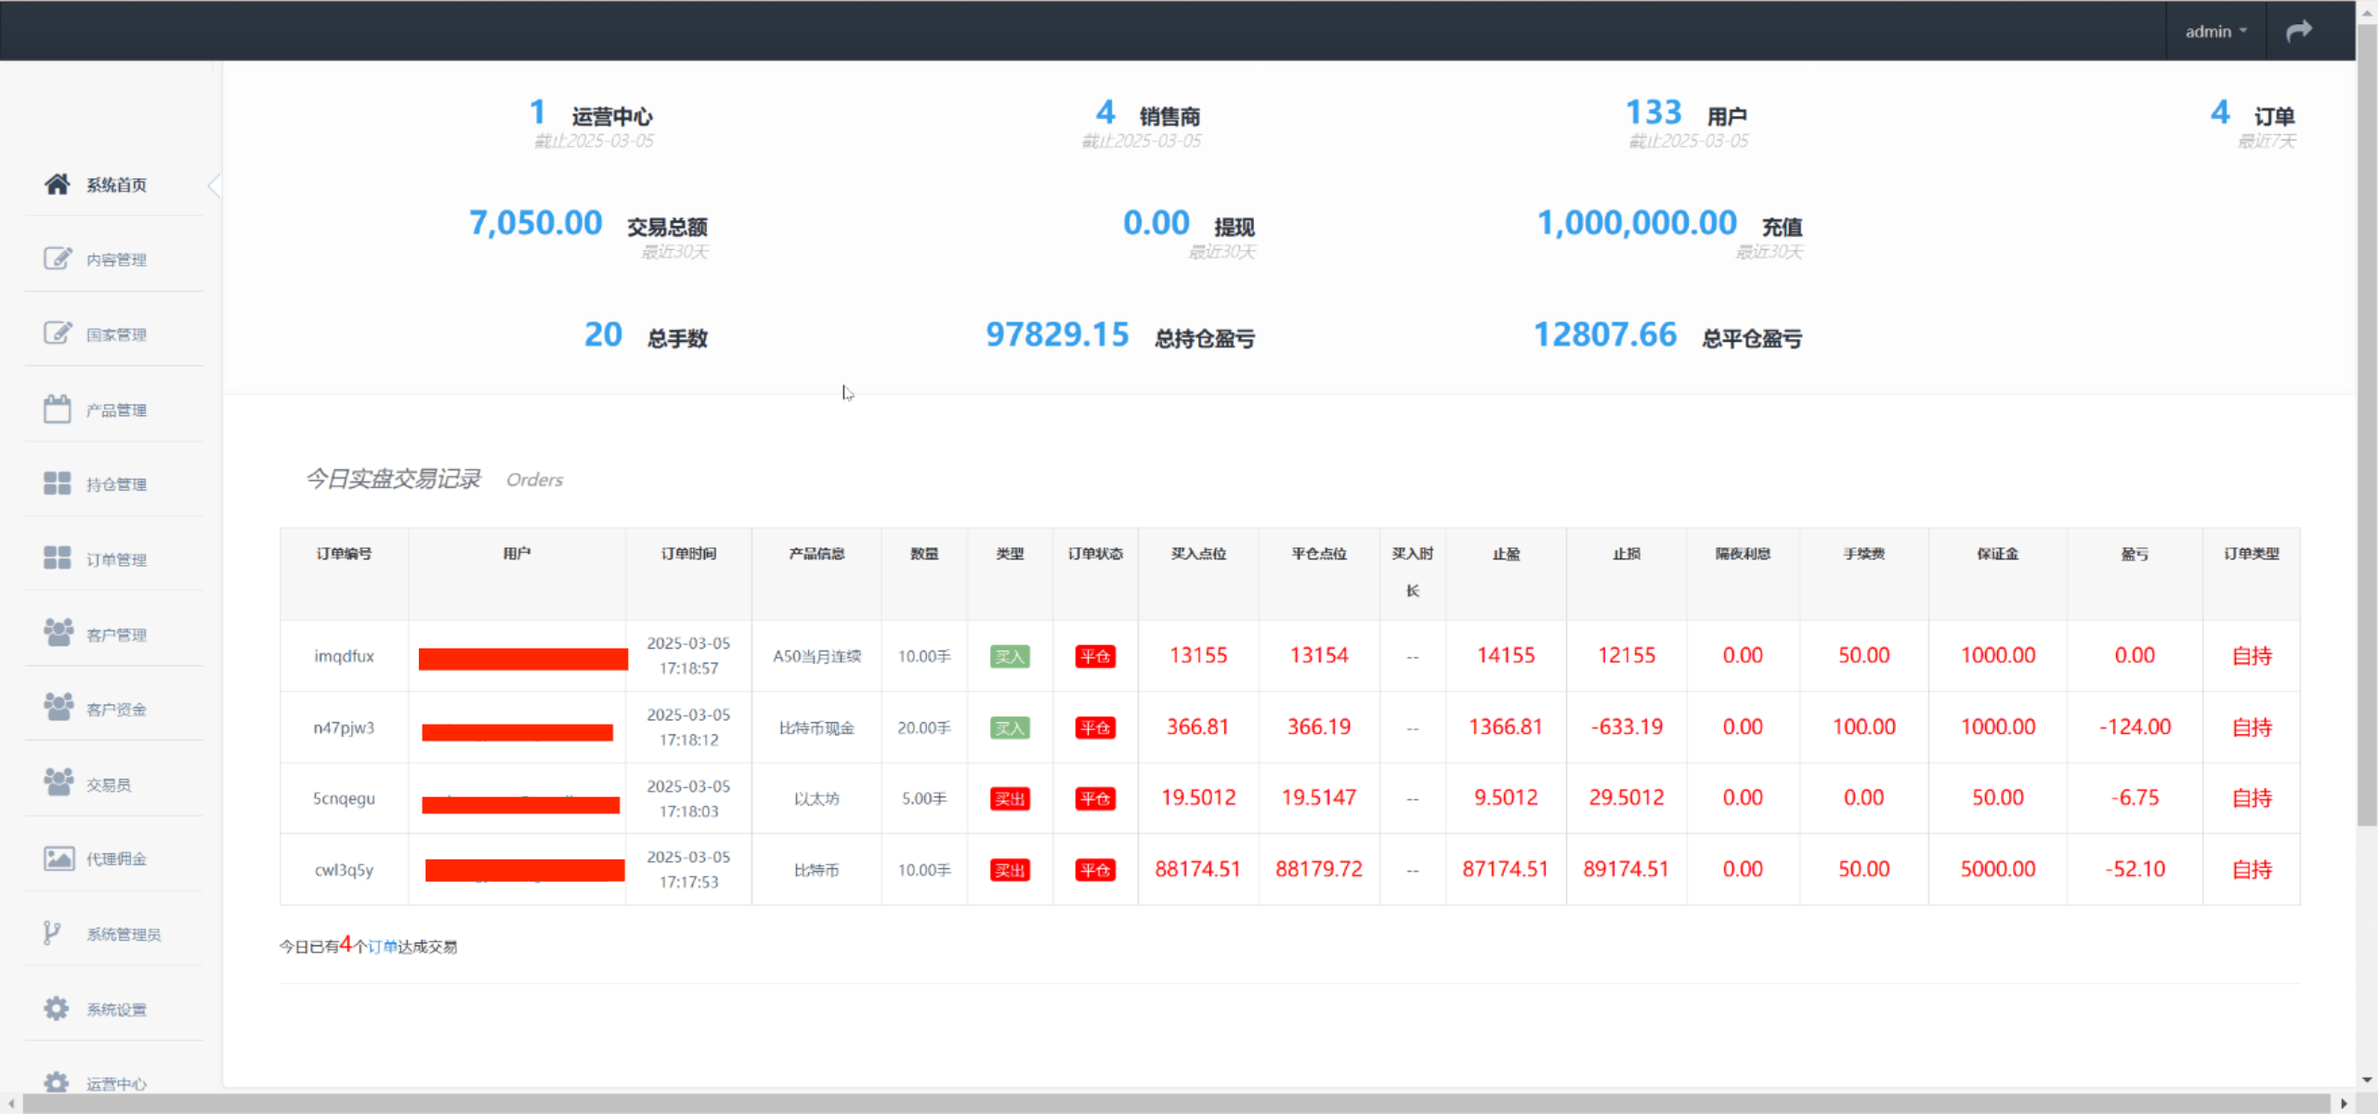Click the home icon beside 系统首页

[x=57, y=184]
